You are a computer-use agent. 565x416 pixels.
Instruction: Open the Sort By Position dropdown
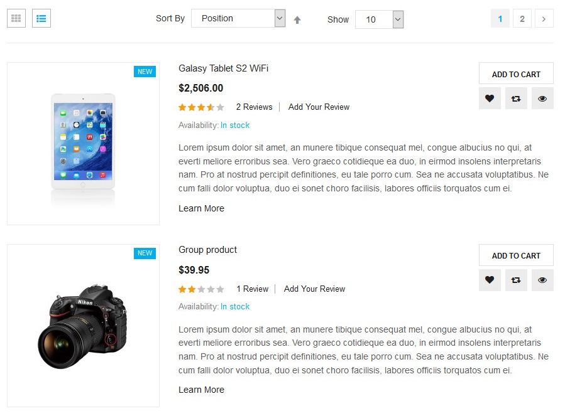point(238,19)
